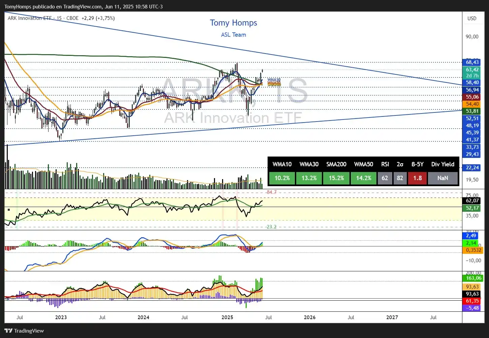
Task: Click the gray 62 RSI value cell
Action: [x=385, y=178]
